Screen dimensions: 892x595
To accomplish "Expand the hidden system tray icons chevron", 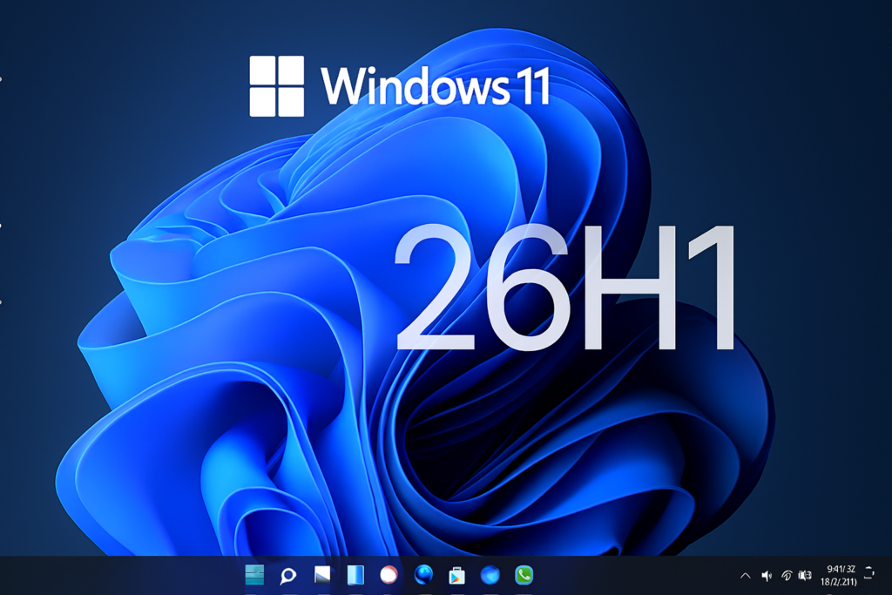I will click(746, 576).
